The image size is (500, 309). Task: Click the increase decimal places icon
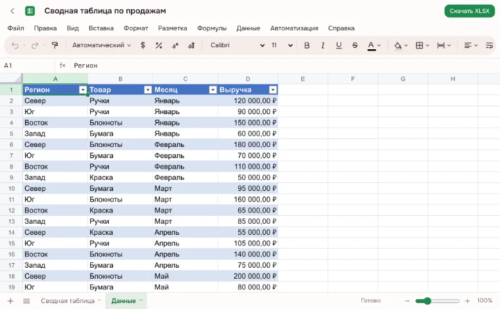click(x=191, y=45)
